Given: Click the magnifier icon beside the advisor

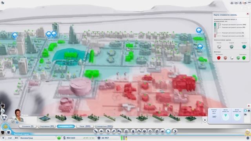Looking at the screenshot, I should pos(13,121).
